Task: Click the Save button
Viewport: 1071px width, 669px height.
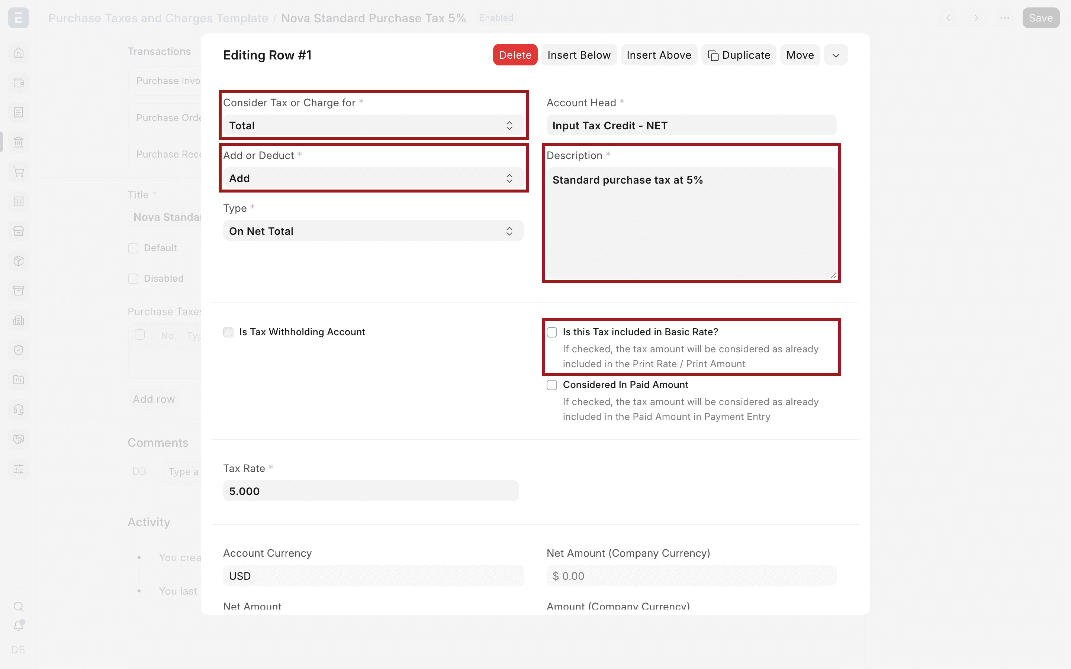Action: click(x=1041, y=18)
